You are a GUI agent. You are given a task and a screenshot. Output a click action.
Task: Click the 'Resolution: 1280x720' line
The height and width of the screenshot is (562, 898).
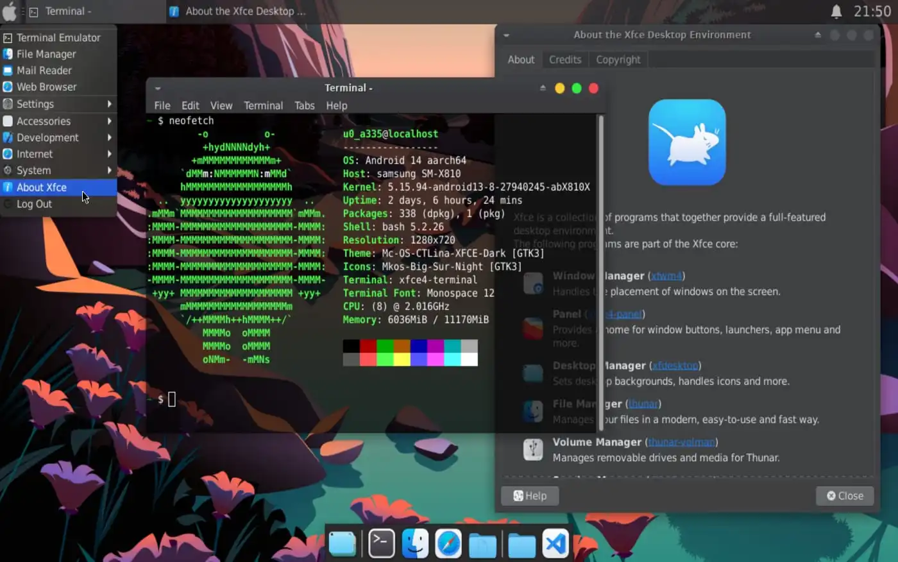(399, 240)
